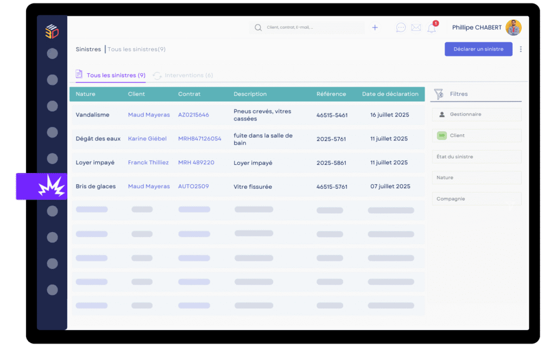Open contract link MRH847126054

point(200,139)
